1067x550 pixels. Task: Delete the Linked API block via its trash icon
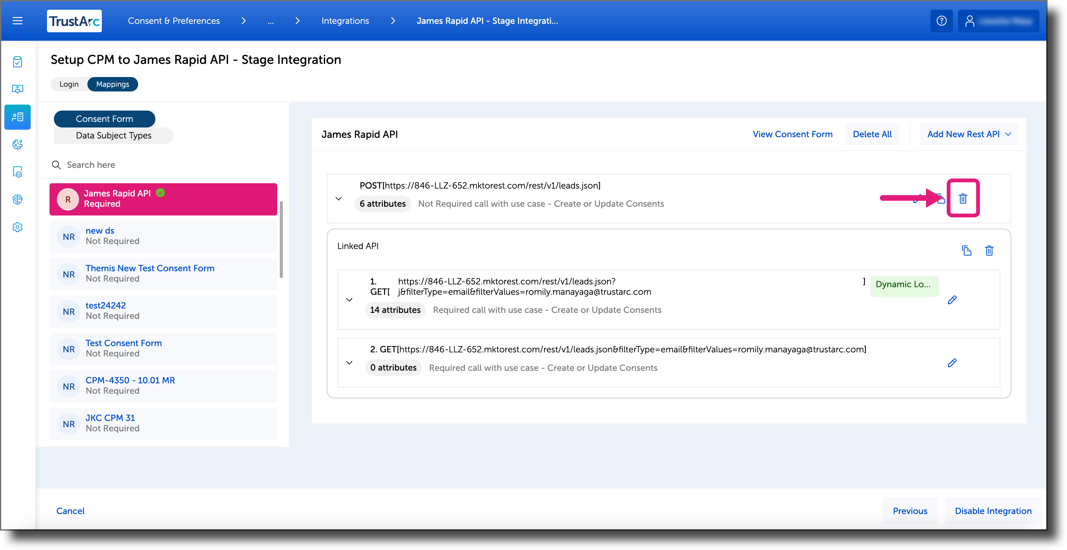tap(990, 251)
